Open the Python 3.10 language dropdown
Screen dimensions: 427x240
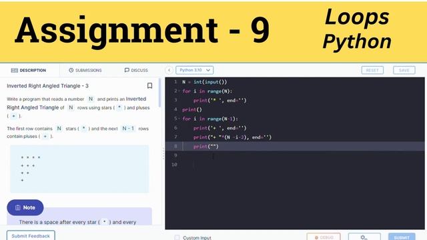point(194,70)
